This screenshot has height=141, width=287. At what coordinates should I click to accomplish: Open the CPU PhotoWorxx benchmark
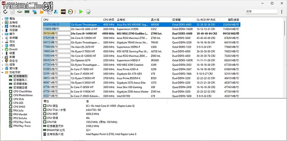[23, 95]
